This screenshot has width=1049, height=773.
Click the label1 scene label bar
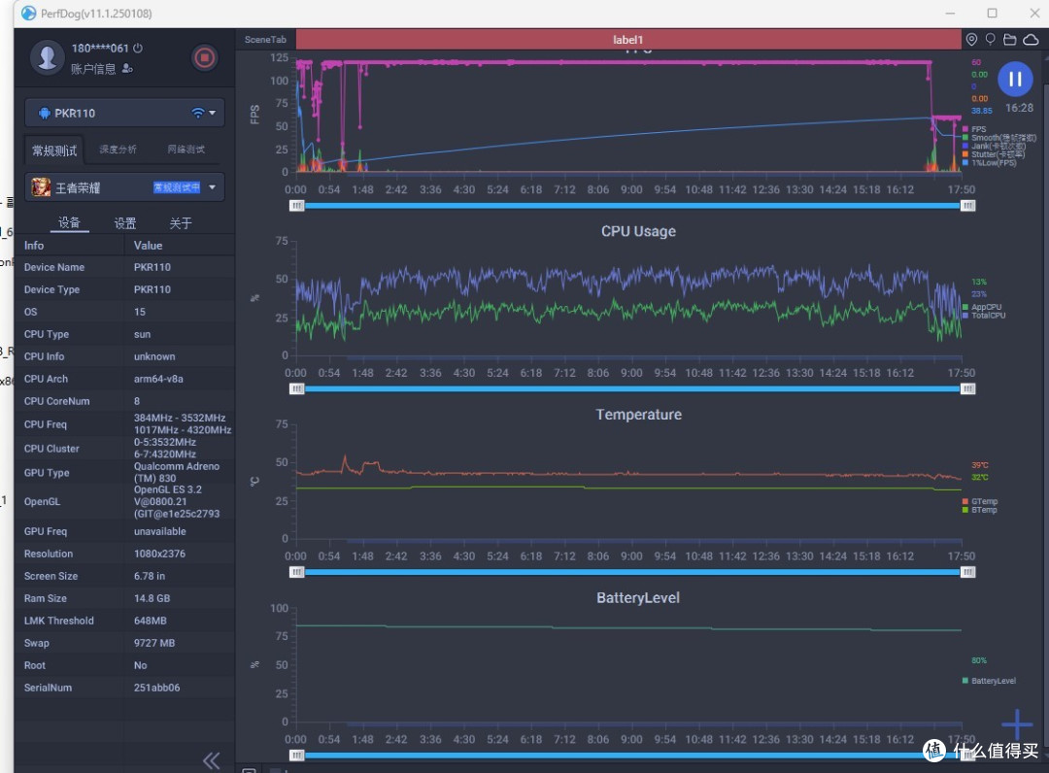[x=628, y=40]
